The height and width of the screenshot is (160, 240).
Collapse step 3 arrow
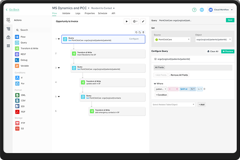pos(59,68)
